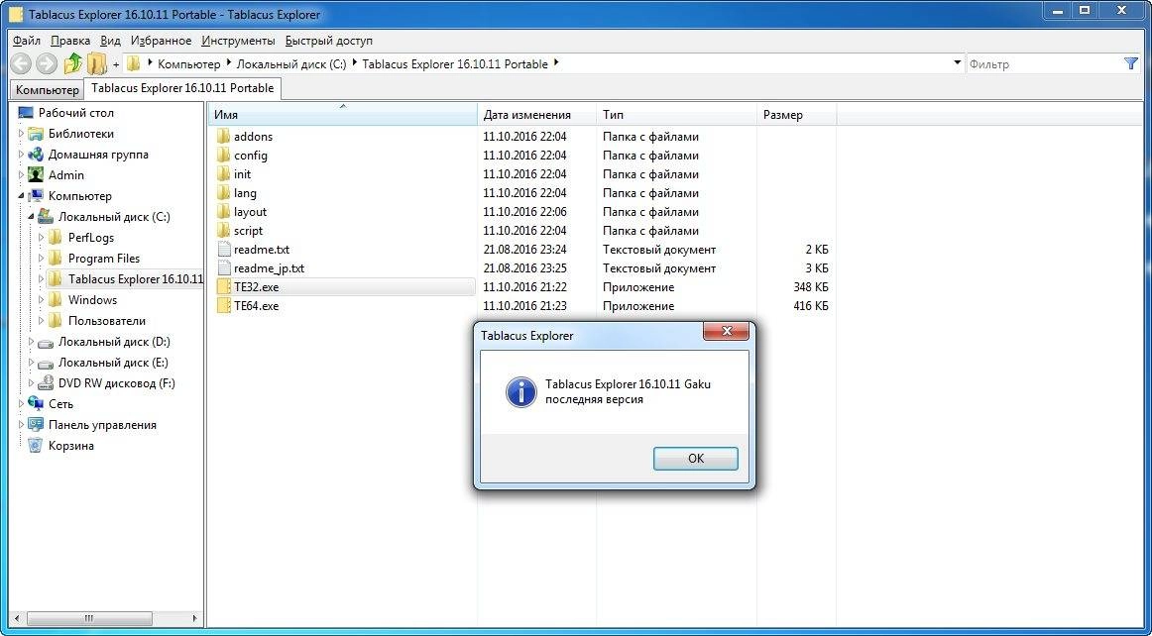1152x636 pixels.
Task: Click the Корзина recycle bin icon
Action: [36, 445]
